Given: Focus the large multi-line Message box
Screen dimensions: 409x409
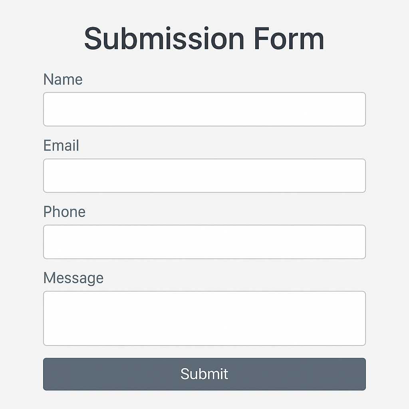Looking at the screenshot, I should [204, 318].
